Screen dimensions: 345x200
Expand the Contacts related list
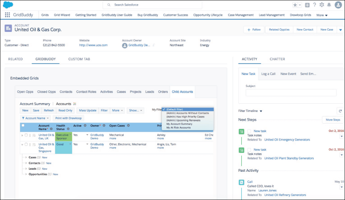pos(26,163)
